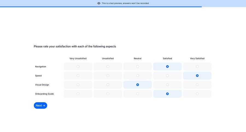
Task: Click the eye preview icon in banner
Action: coord(99,3)
